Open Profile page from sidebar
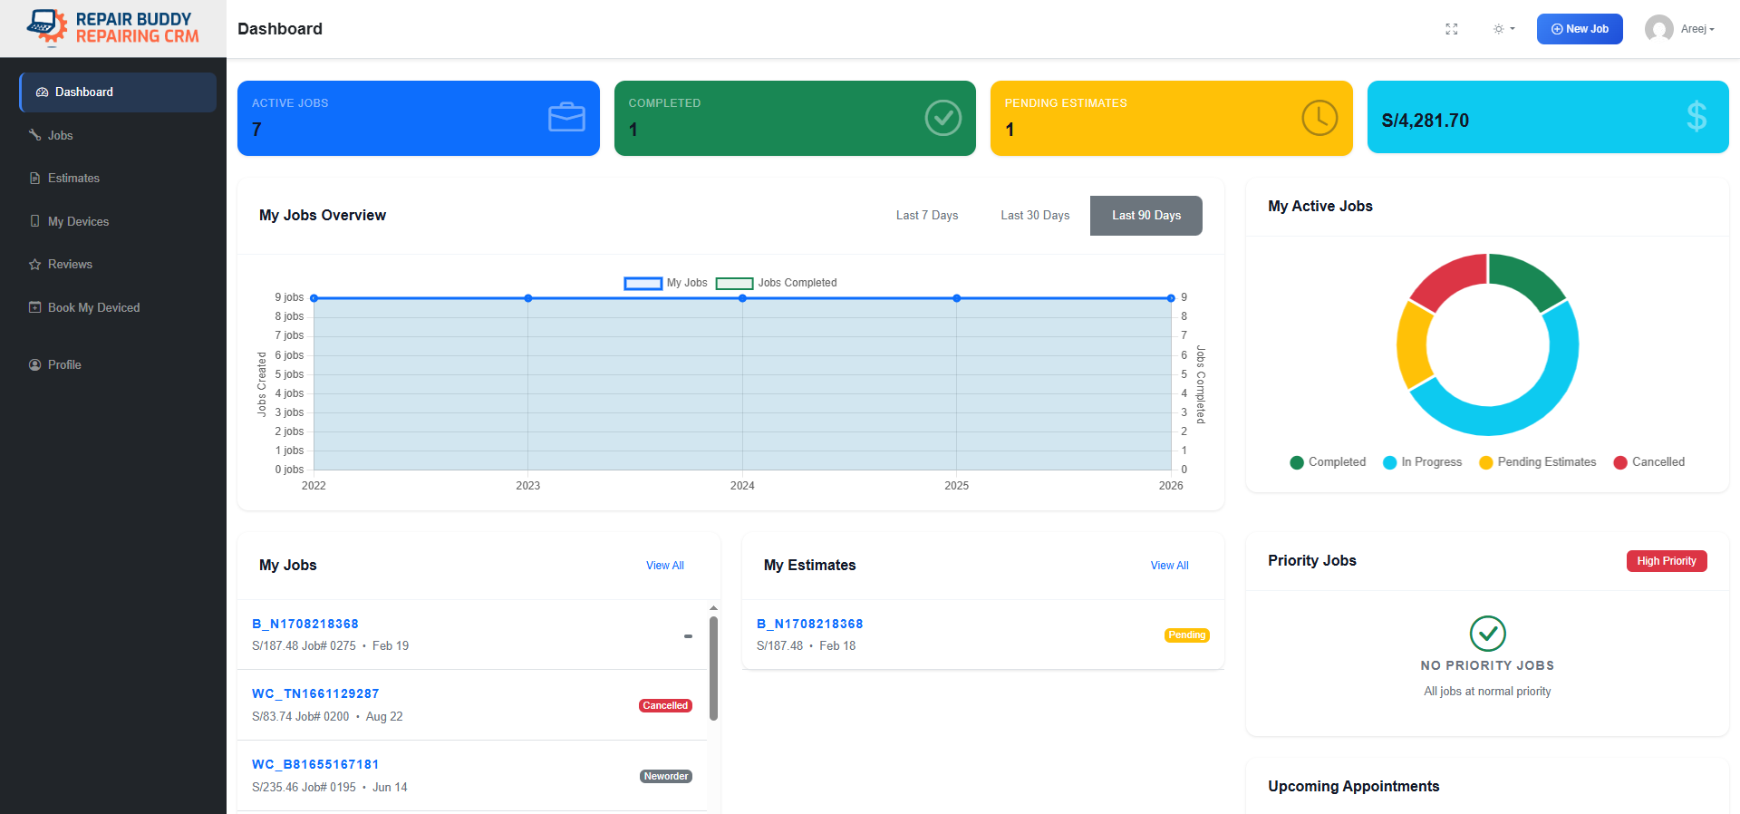The height and width of the screenshot is (814, 1740). coord(64,364)
